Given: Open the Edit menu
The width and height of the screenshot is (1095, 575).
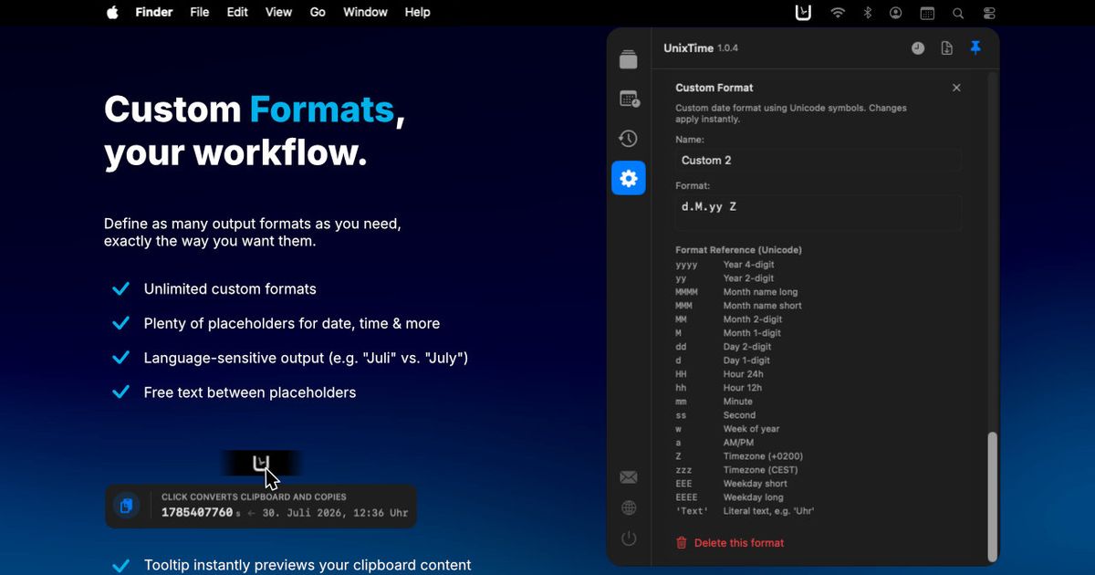Looking at the screenshot, I should pos(237,13).
